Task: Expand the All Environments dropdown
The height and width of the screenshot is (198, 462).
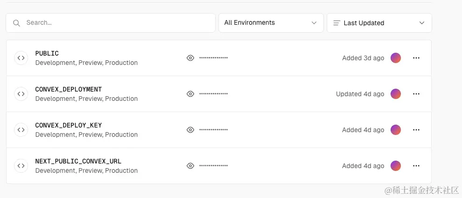Action: pos(271,23)
